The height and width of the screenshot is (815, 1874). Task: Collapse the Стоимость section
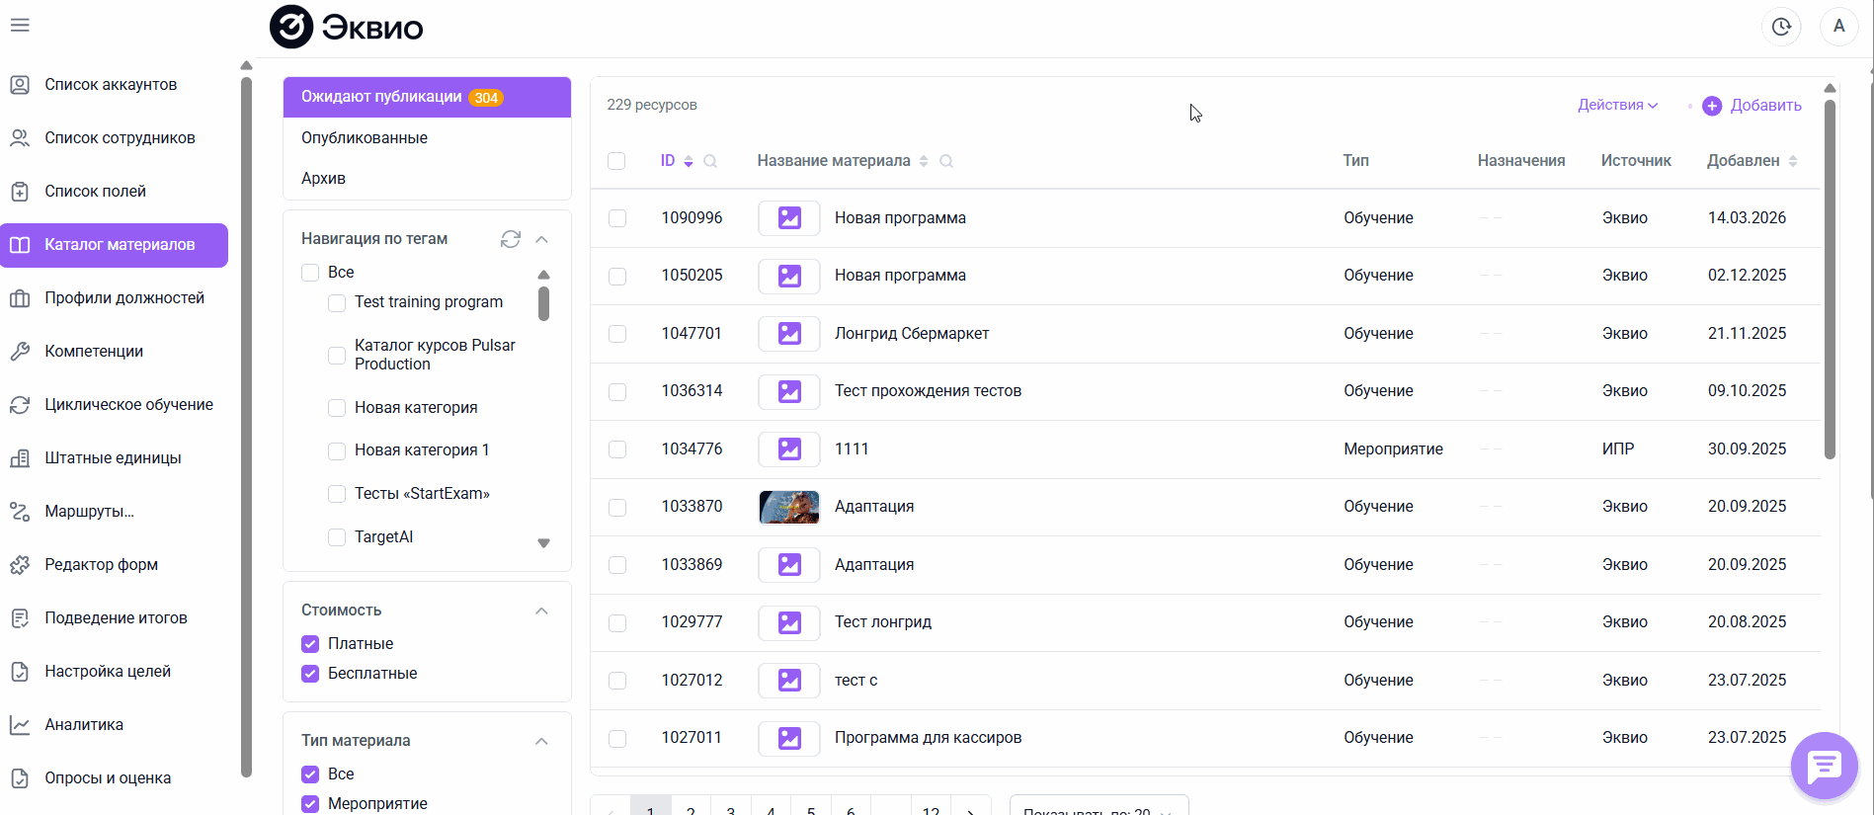[x=541, y=611]
